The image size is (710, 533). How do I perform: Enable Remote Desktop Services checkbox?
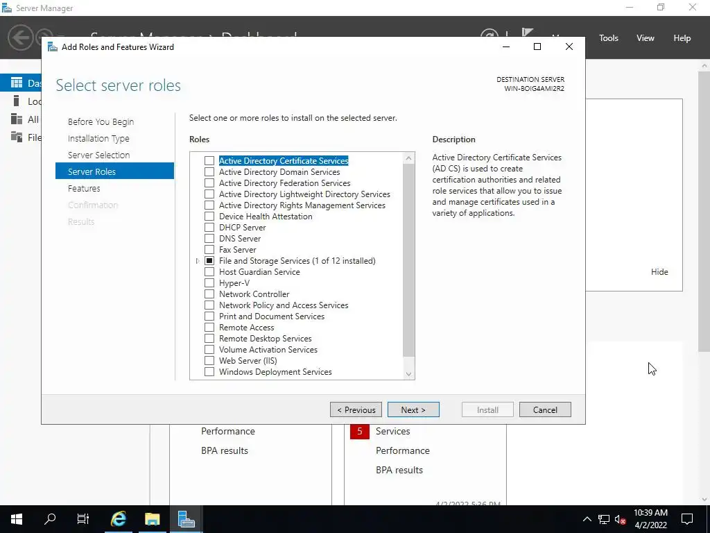[209, 339]
